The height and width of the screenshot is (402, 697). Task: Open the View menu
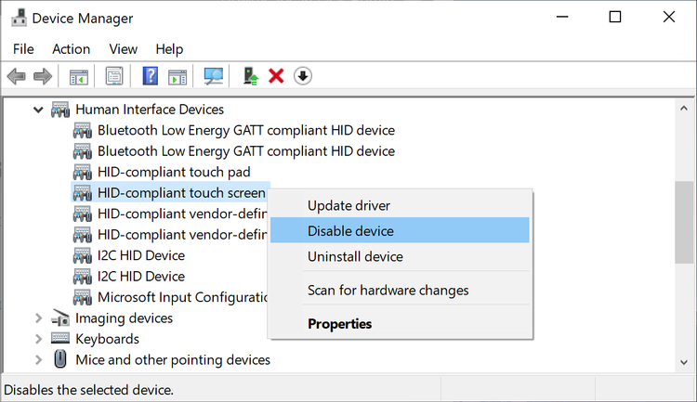pos(123,48)
